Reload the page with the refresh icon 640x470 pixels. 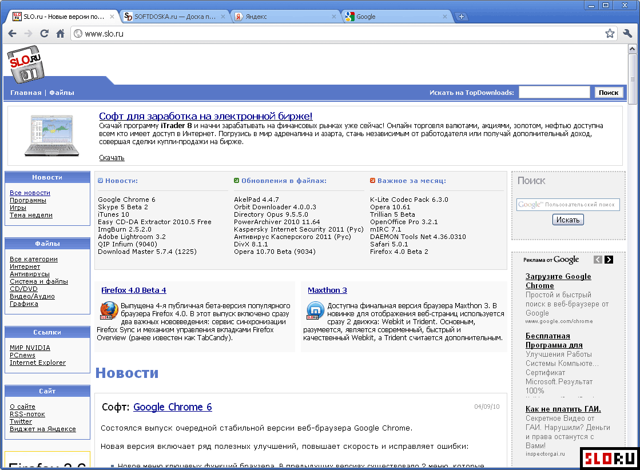coord(44,34)
